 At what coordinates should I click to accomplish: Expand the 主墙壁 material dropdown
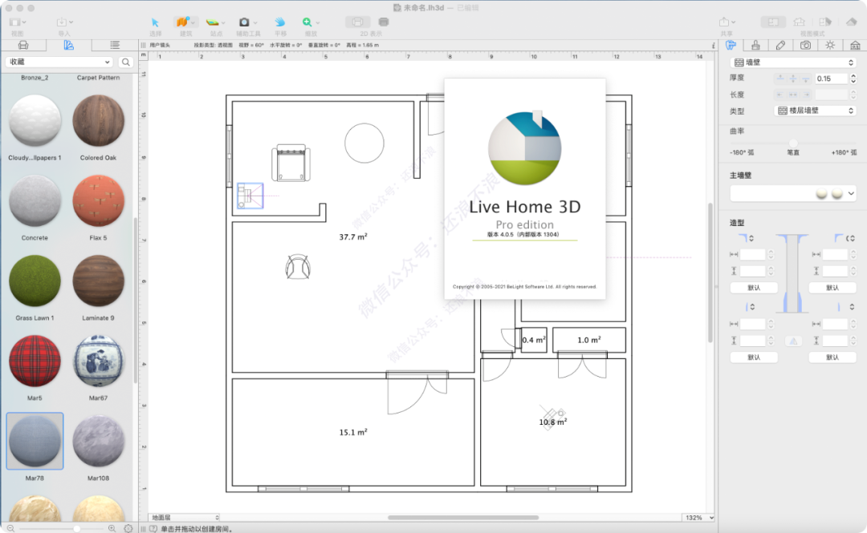coord(793,193)
